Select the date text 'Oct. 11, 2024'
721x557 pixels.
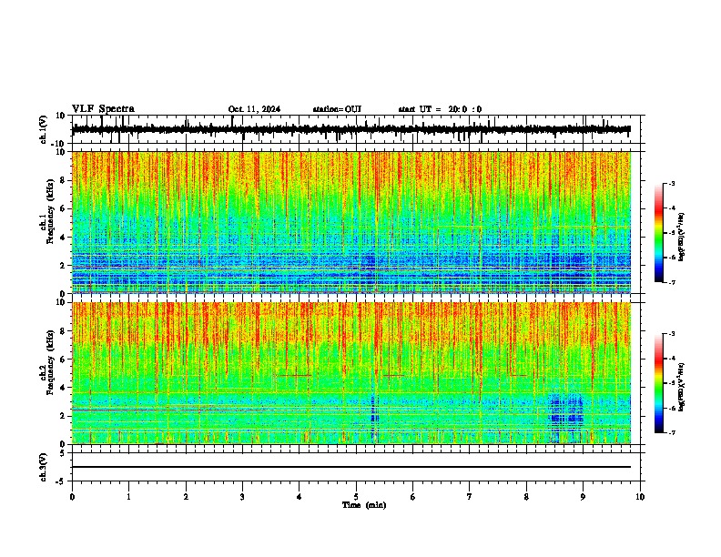(x=254, y=109)
